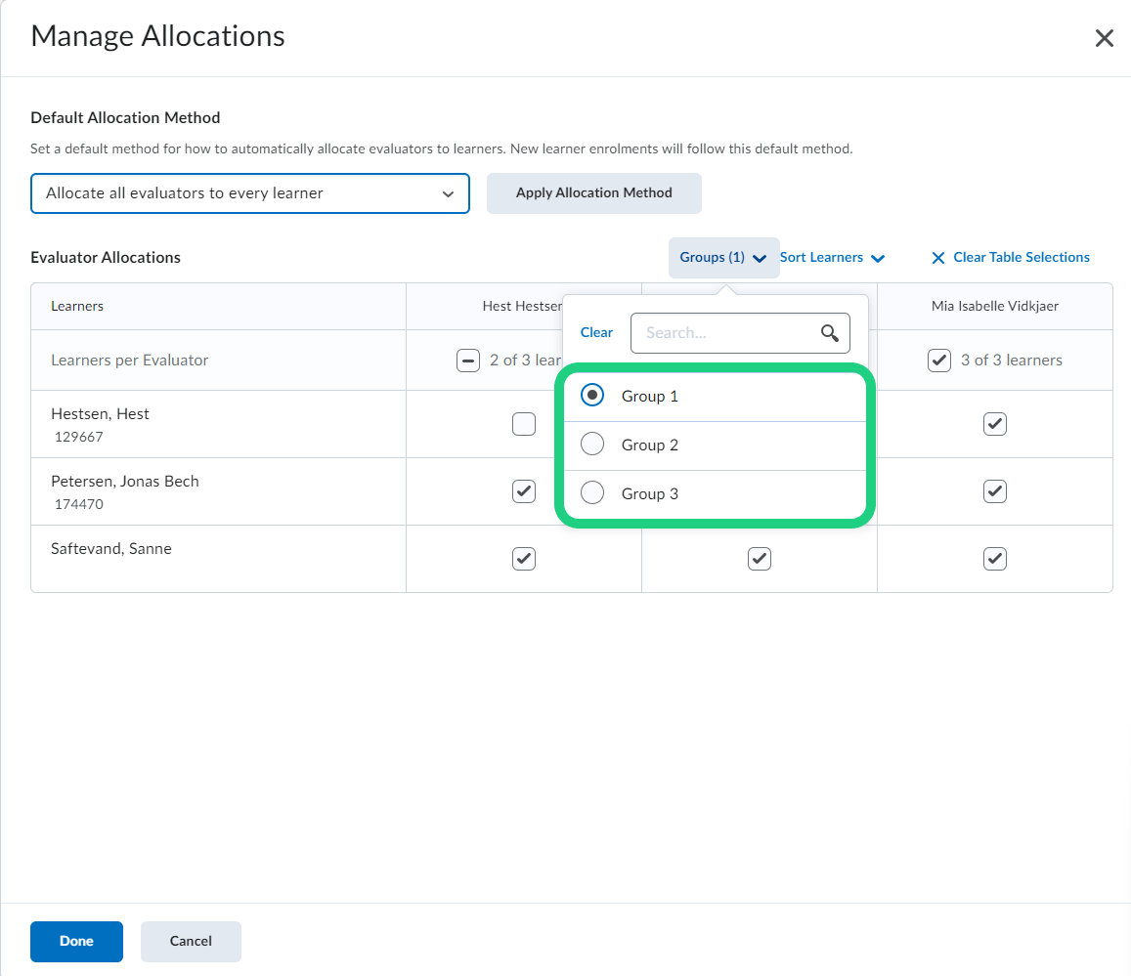This screenshot has width=1131, height=976.
Task: Select the Group 1 radio button
Action: tap(592, 396)
